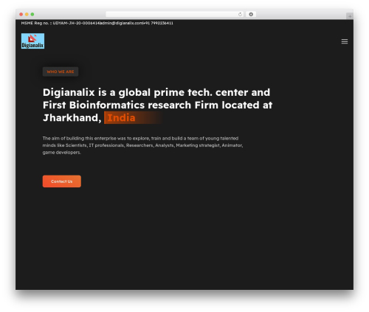Click the round icon beside the address bar

pos(251,14)
